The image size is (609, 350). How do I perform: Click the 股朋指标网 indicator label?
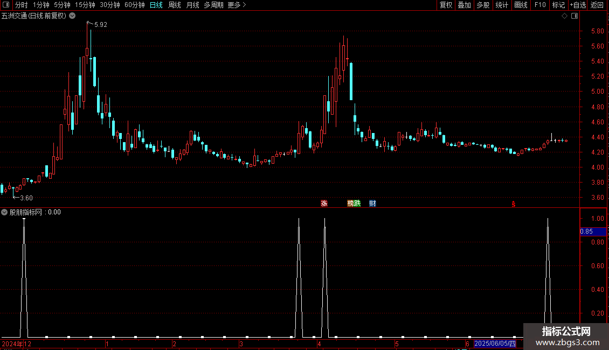26,212
